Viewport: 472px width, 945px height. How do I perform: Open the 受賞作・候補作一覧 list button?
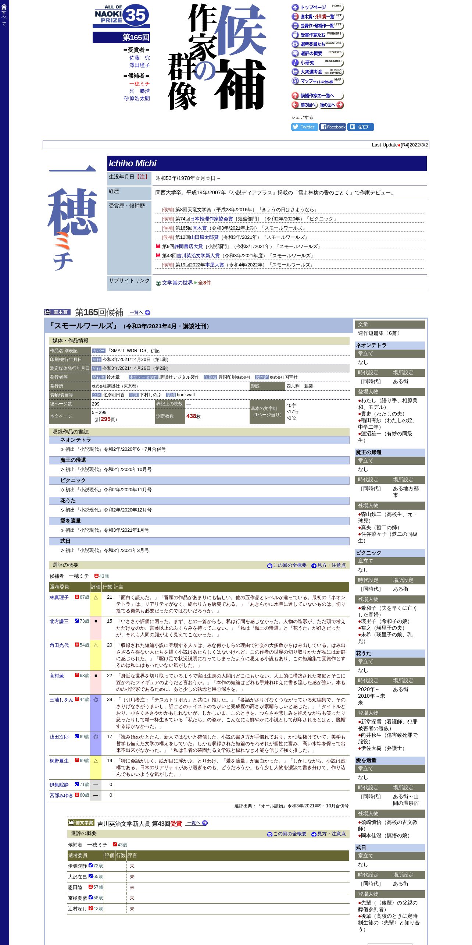[317, 26]
